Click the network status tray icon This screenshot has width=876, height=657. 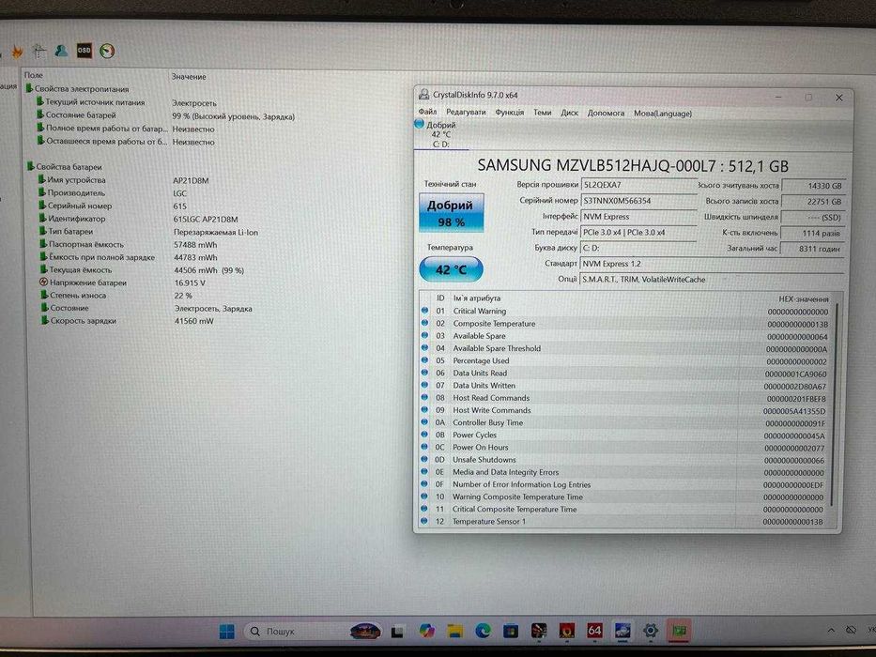[x=851, y=630]
